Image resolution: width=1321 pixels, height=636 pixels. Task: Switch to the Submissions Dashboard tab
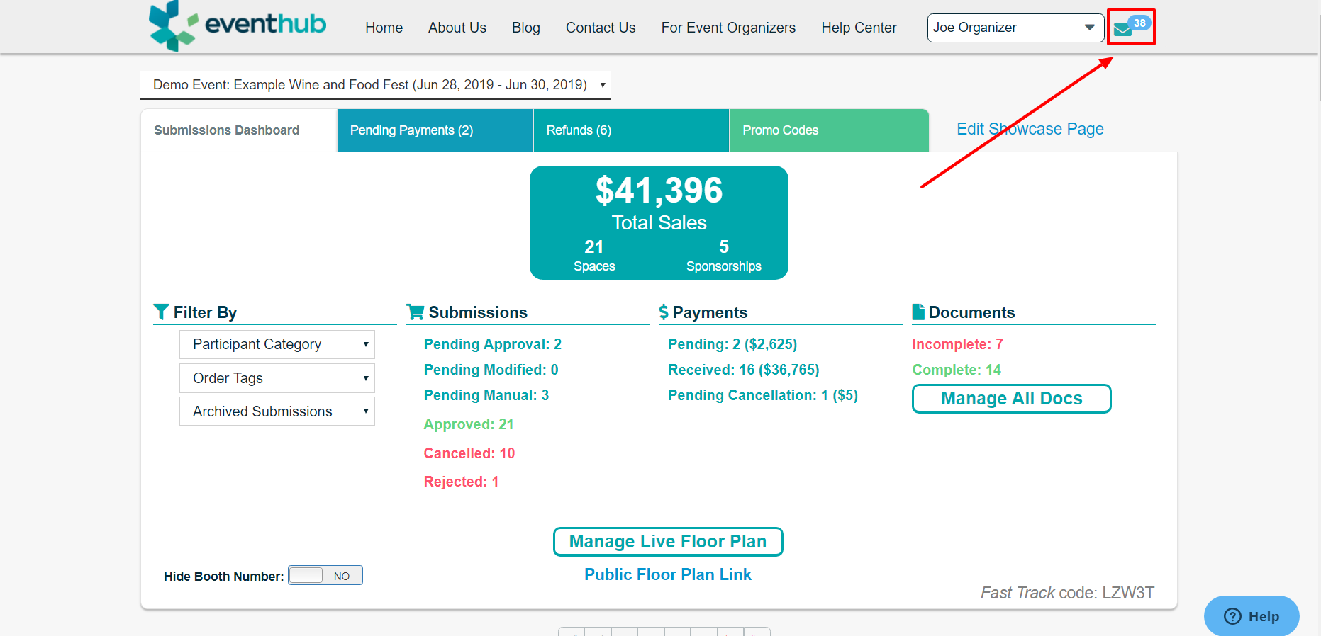tap(239, 130)
